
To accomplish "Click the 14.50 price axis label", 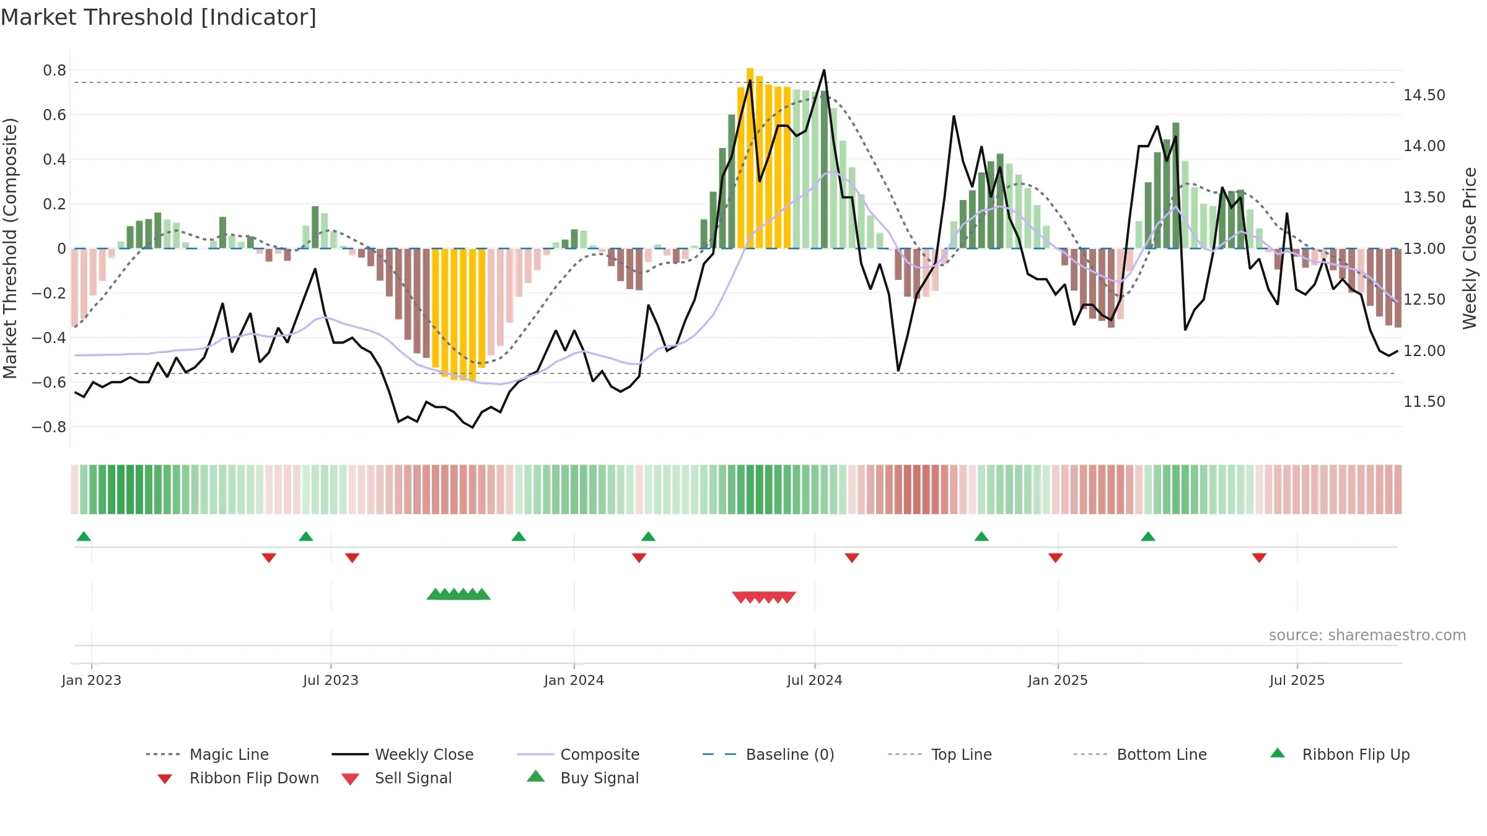I will [1424, 95].
